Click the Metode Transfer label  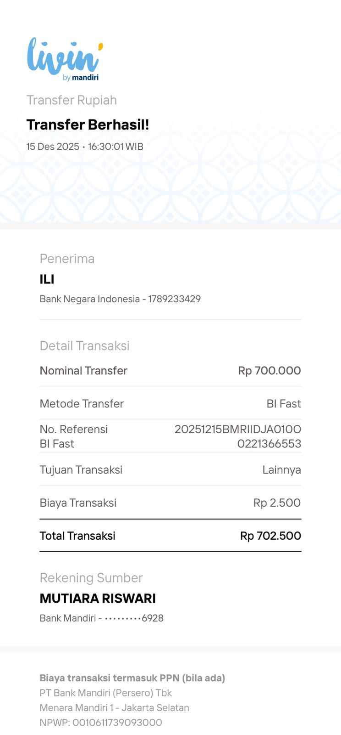coord(82,404)
